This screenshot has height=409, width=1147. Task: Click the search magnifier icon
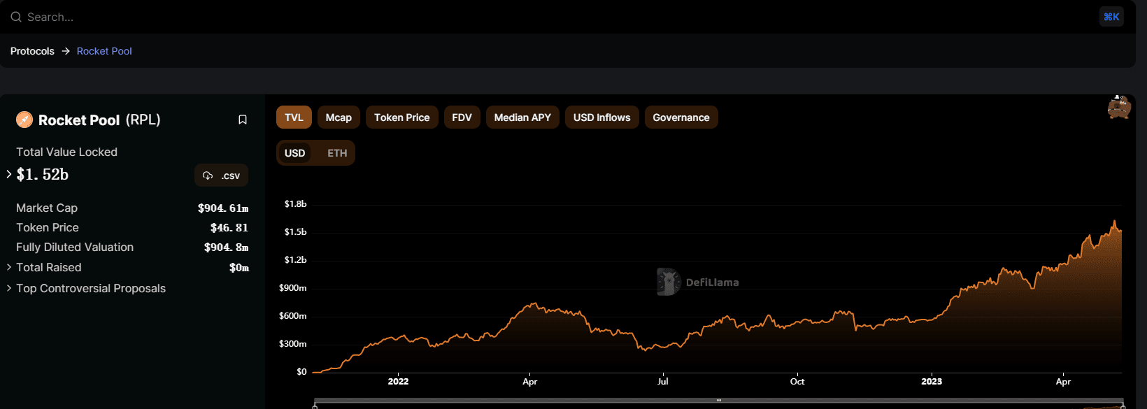point(15,17)
